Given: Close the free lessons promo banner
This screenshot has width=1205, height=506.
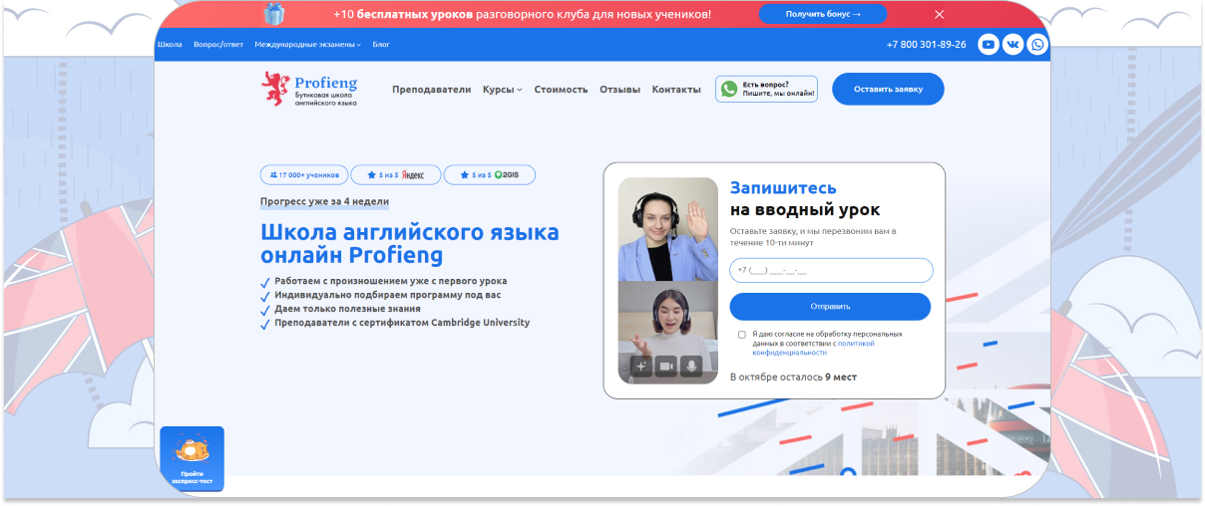Looking at the screenshot, I should (939, 14).
